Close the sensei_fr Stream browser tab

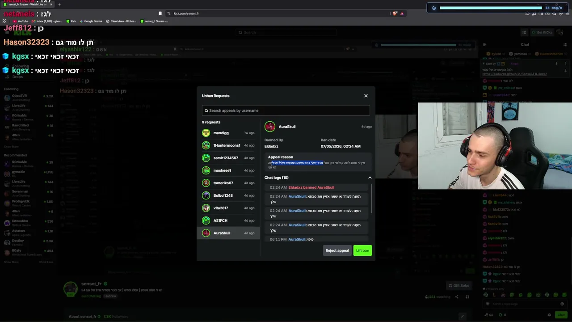pyautogui.click(x=51, y=4)
